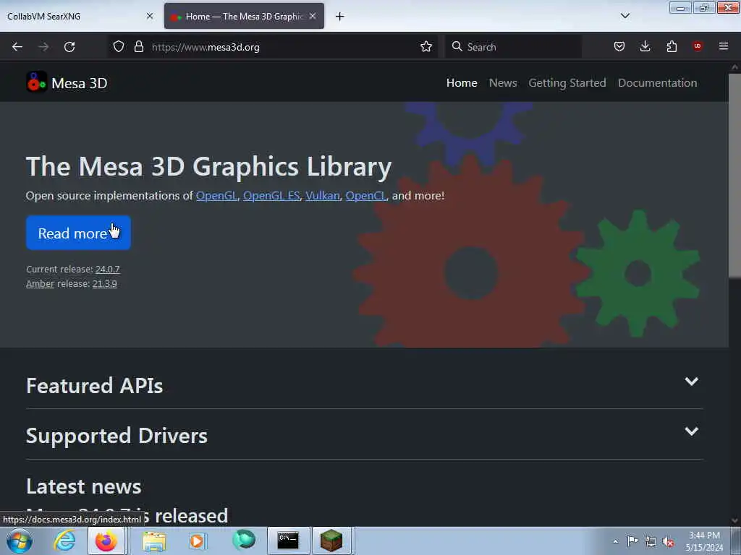Open the Downloads arrow icon
This screenshot has width=741, height=555.
point(645,46)
